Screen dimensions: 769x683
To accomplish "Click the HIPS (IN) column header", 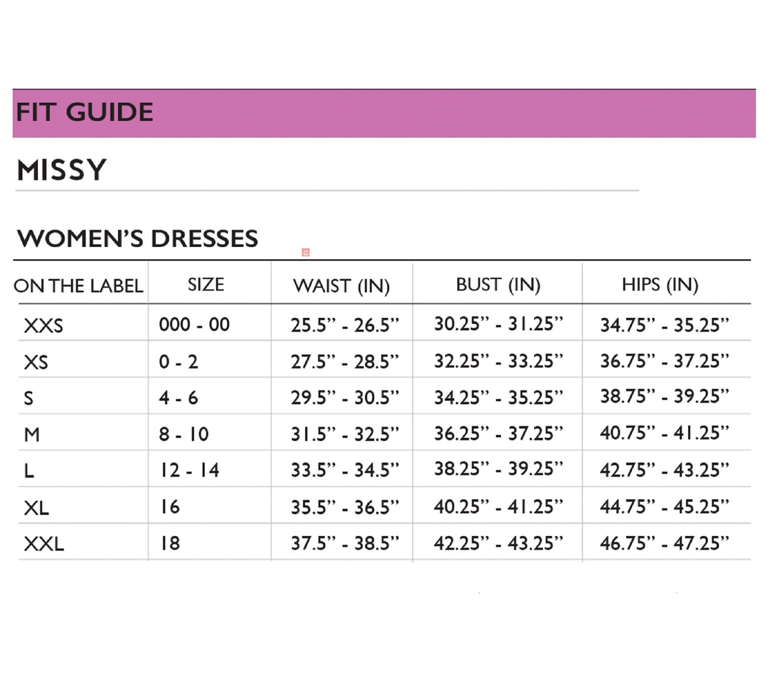I will click(660, 284).
